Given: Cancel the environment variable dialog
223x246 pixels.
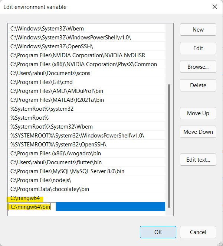Looking at the screenshot, I should 198,232.
